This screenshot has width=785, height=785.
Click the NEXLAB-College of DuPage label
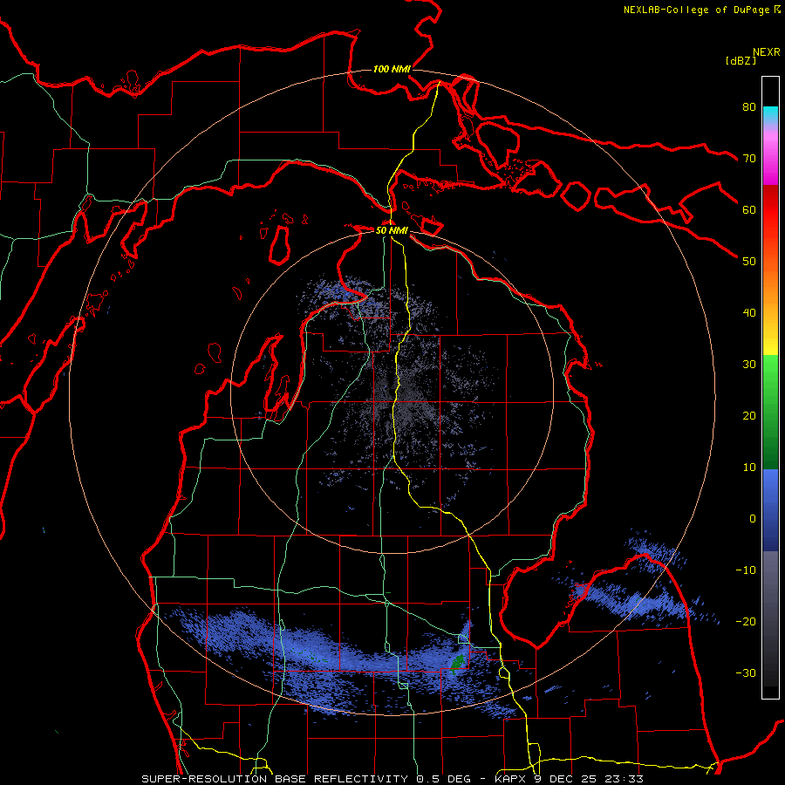[x=701, y=10]
